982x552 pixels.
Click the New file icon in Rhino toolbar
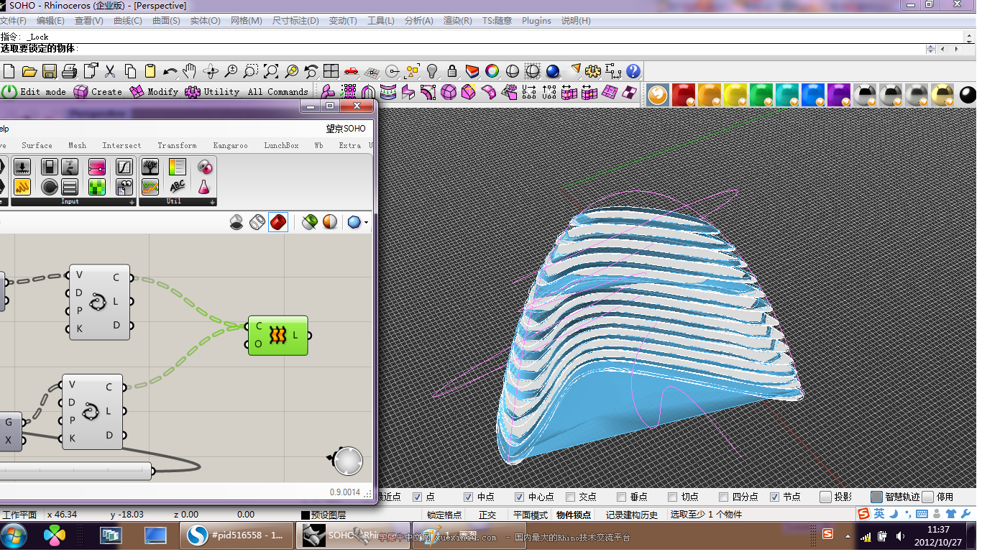pyautogui.click(x=9, y=71)
